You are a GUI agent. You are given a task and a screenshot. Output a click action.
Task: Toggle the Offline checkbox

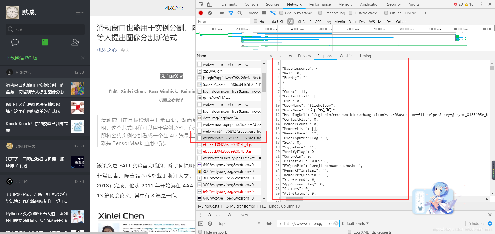pyautogui.click(x=386, y=13)
